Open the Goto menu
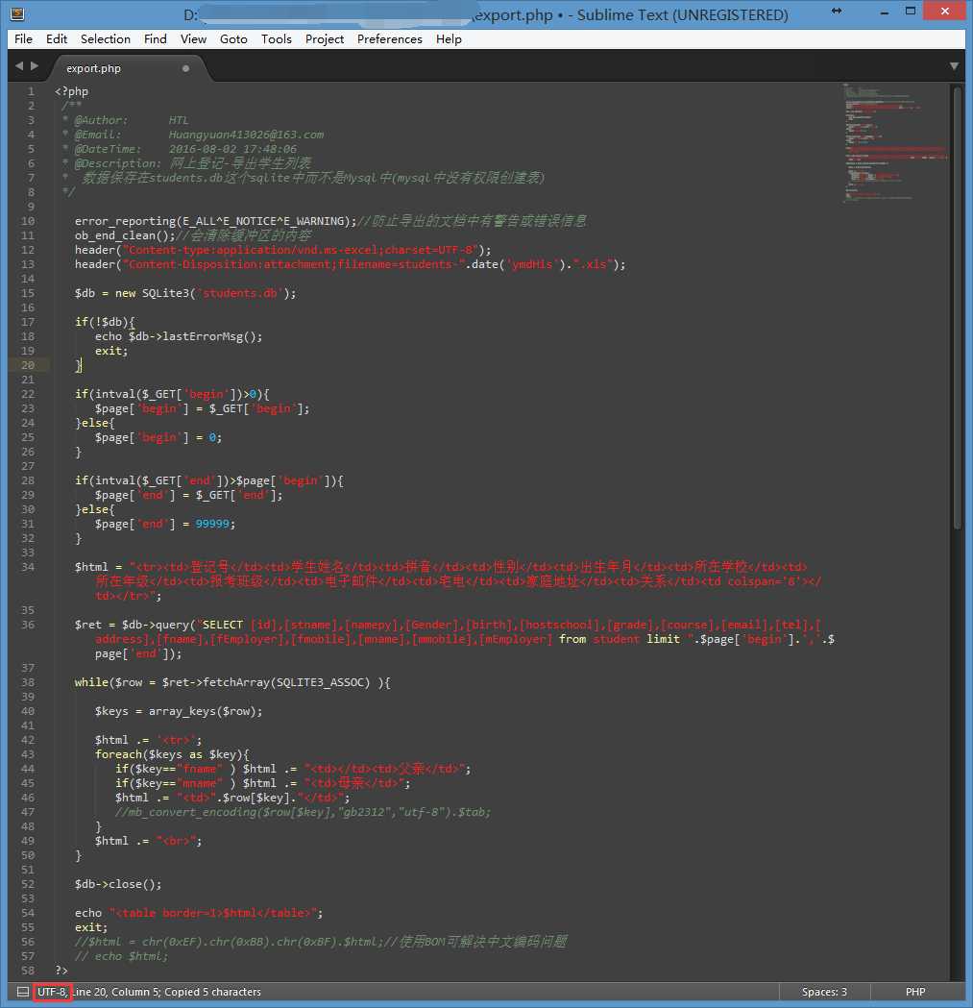Screen dimensions: 973x1008 233,39
